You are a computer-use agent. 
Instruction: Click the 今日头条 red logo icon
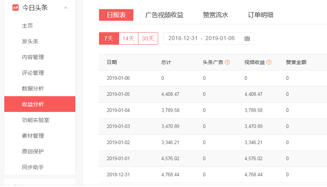(x=15, y=8)
